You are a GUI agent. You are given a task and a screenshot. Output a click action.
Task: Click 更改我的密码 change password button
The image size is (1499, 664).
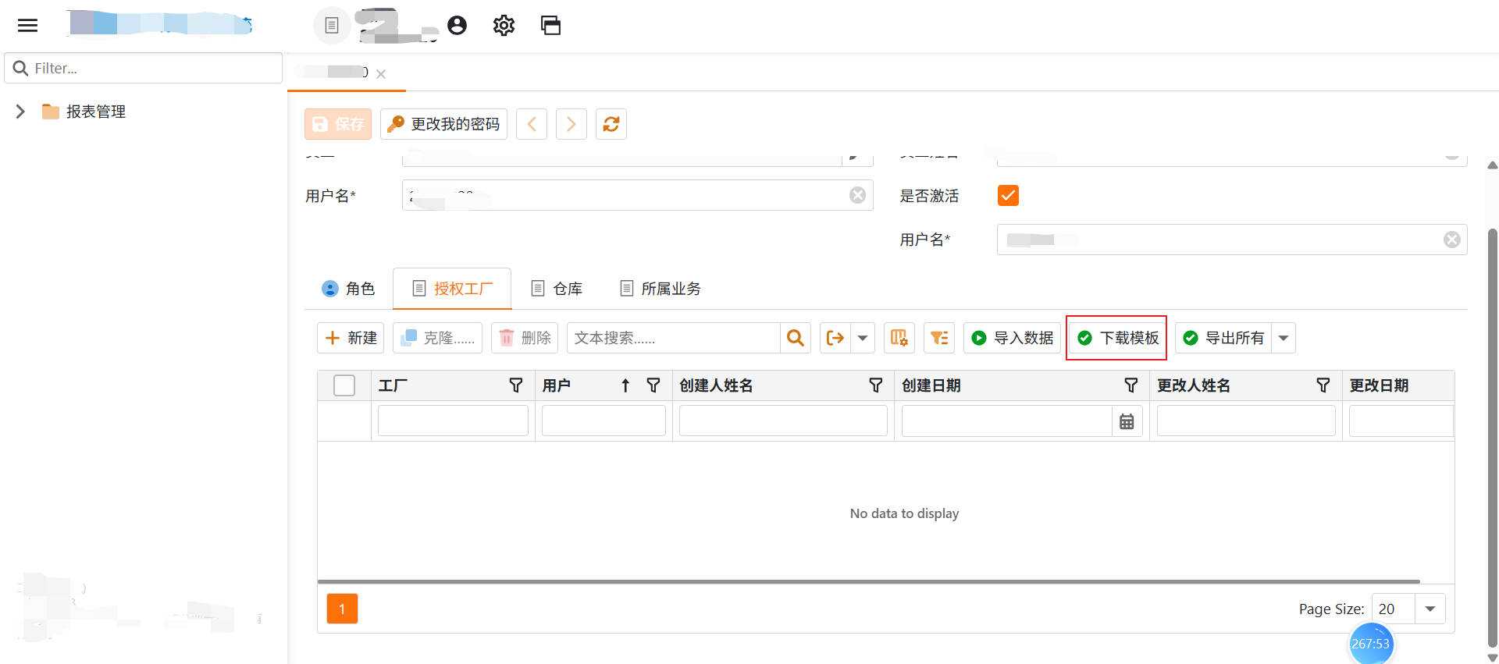[443, 124]
